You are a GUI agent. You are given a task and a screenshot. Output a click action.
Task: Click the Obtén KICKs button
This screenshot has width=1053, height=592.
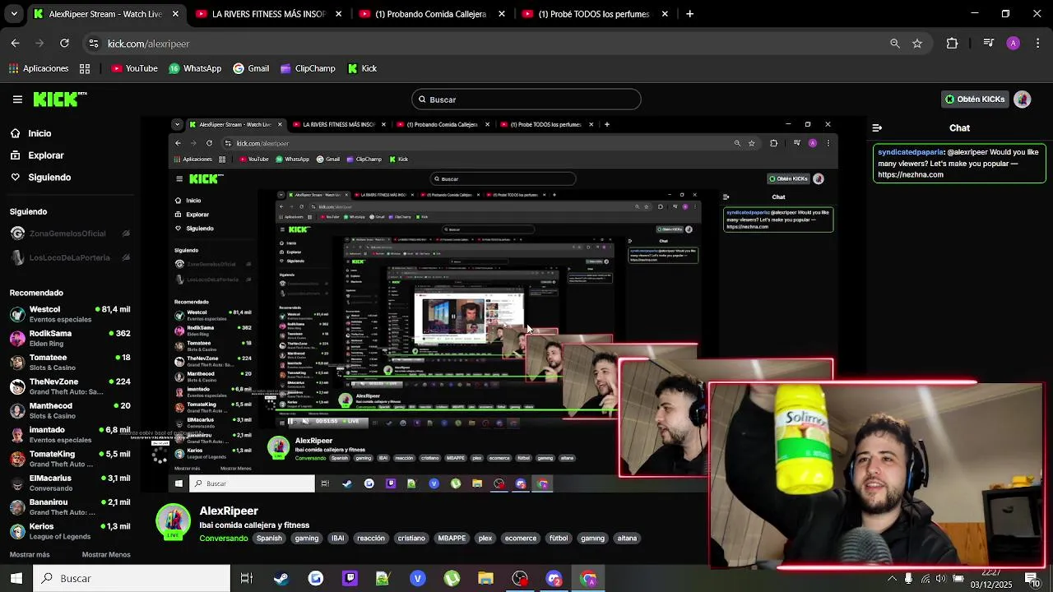point(975,99)
